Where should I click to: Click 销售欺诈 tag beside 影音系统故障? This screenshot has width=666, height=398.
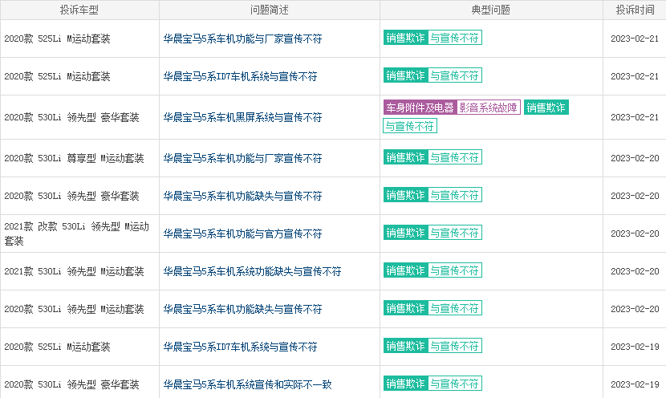coord(546,108)
